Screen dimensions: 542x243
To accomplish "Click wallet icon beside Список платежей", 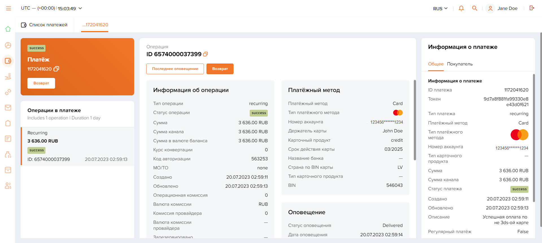I will coord(24,25).
